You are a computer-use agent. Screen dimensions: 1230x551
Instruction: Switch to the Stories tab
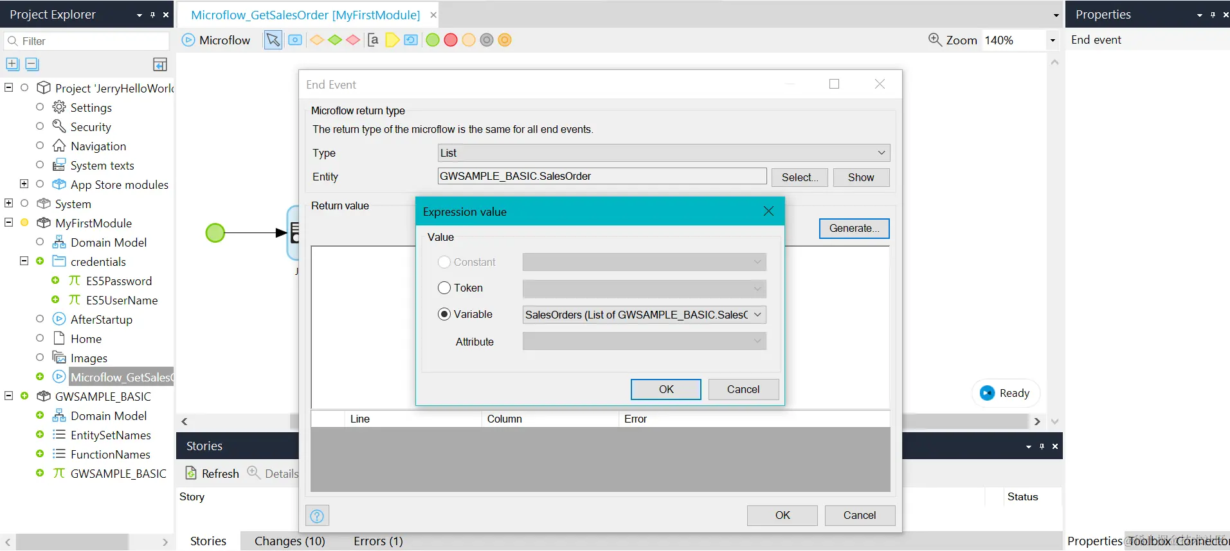[208, 541]
